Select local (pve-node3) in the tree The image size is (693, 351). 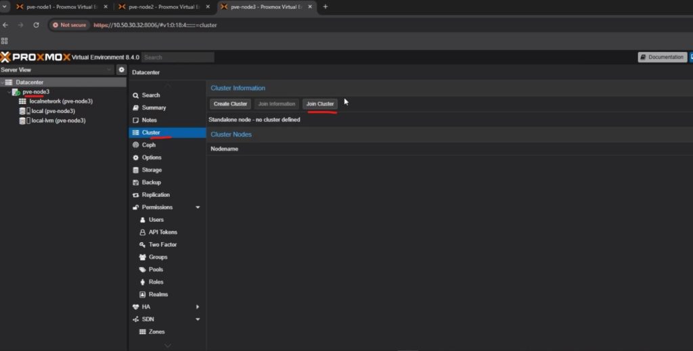(53, 111)
